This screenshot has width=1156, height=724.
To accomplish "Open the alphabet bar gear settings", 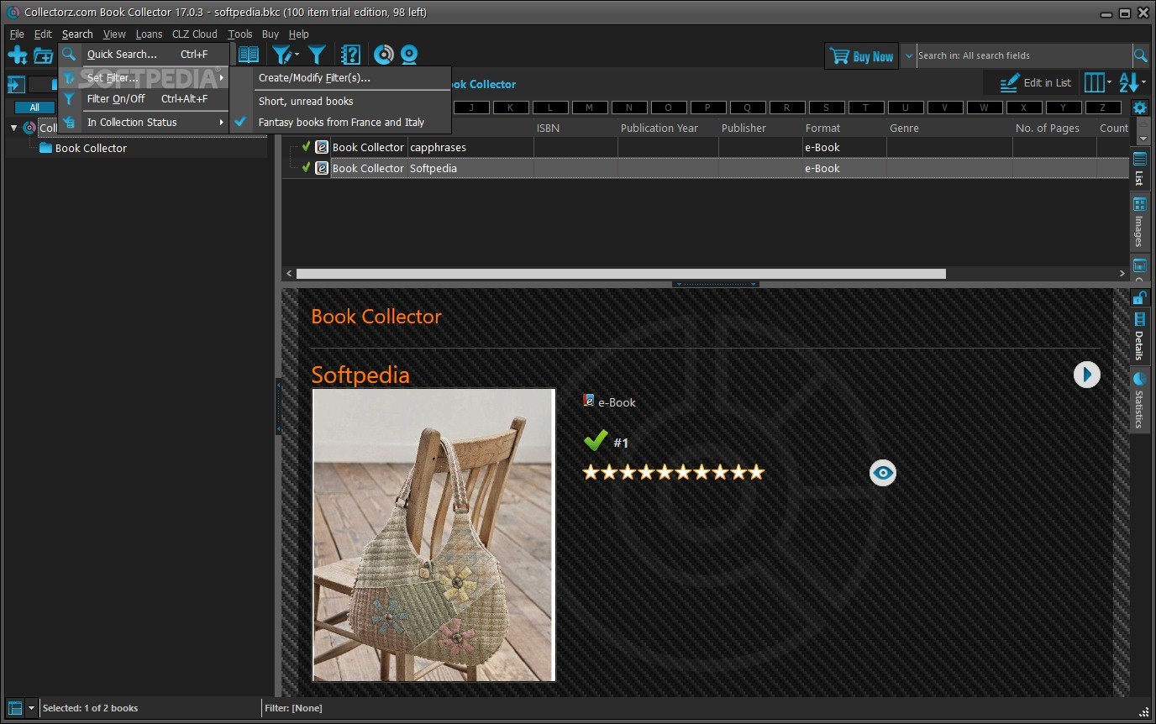I will point(1139,108).
